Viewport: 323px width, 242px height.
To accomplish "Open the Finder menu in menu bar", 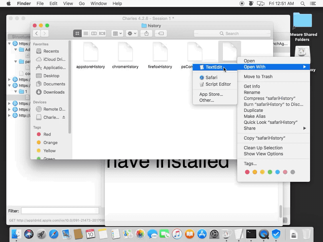I will coord(24,3).
